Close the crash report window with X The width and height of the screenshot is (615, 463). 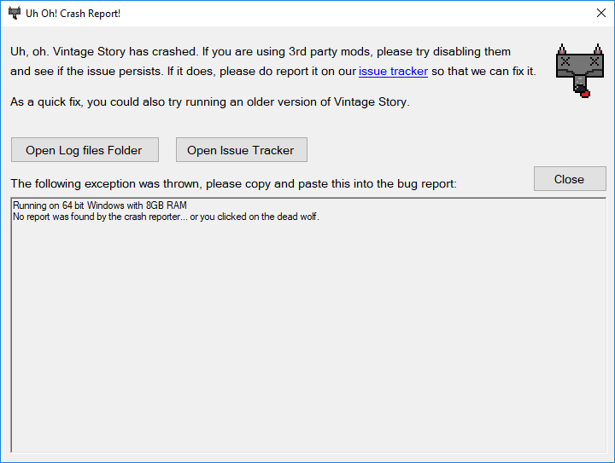(x=600, y=13)
